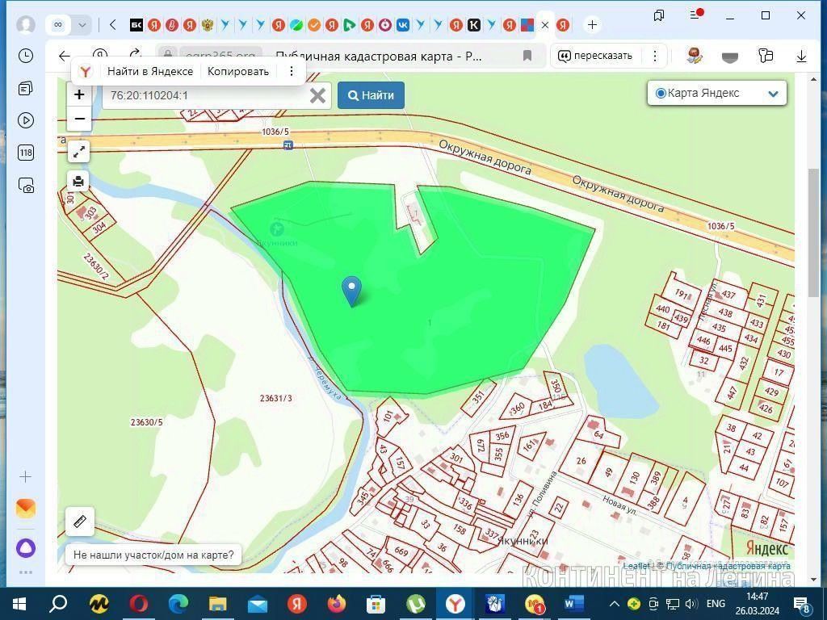Zoom out the map with minus button
This screenshot has width=827, height=620.
point(79,119)
